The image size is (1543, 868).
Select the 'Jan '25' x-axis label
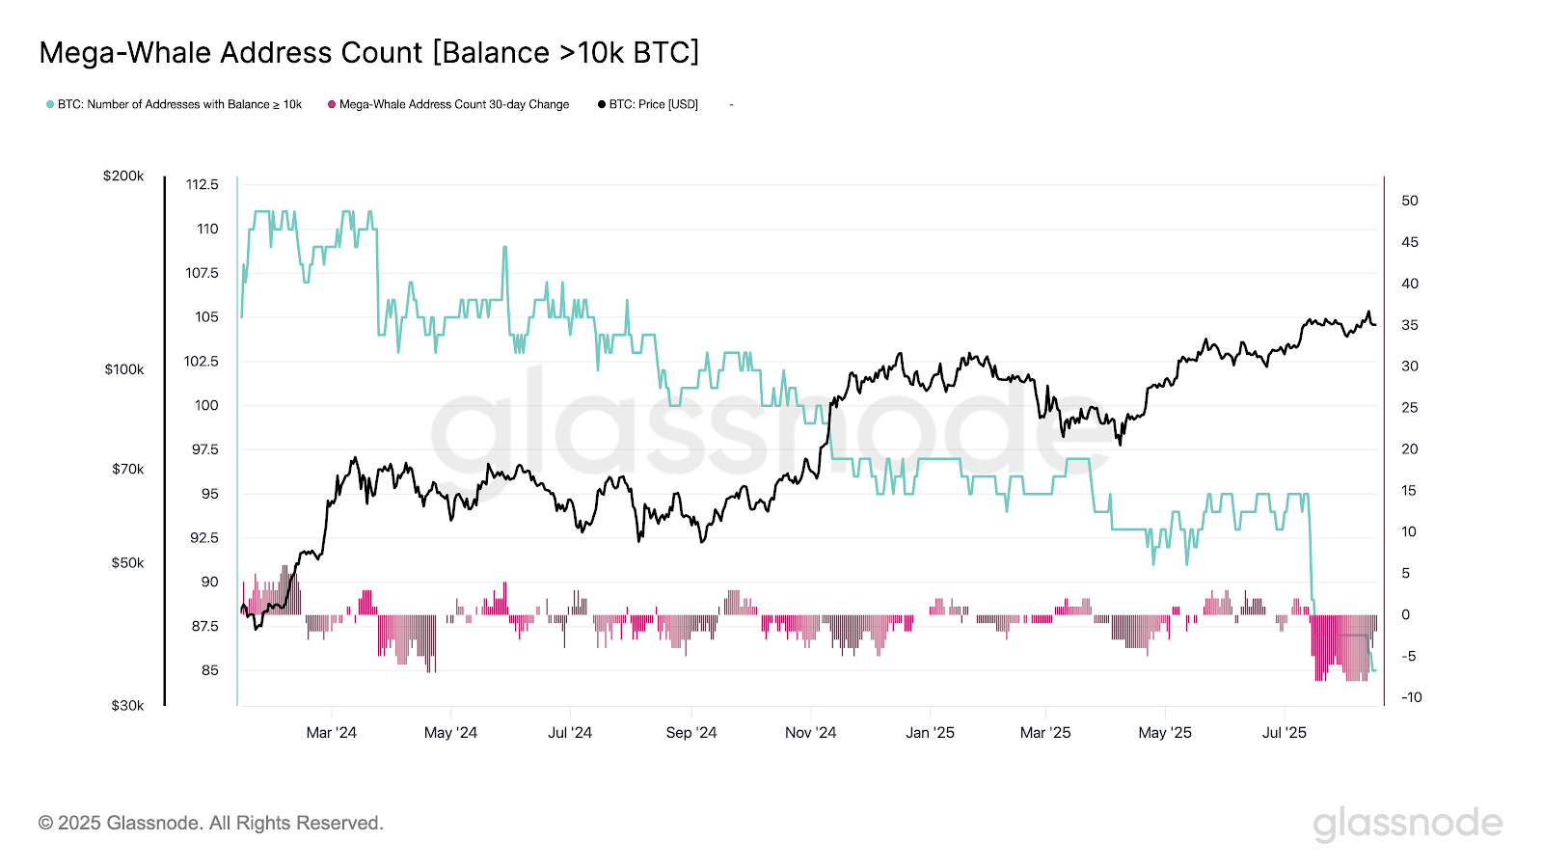tap(930, 733)
